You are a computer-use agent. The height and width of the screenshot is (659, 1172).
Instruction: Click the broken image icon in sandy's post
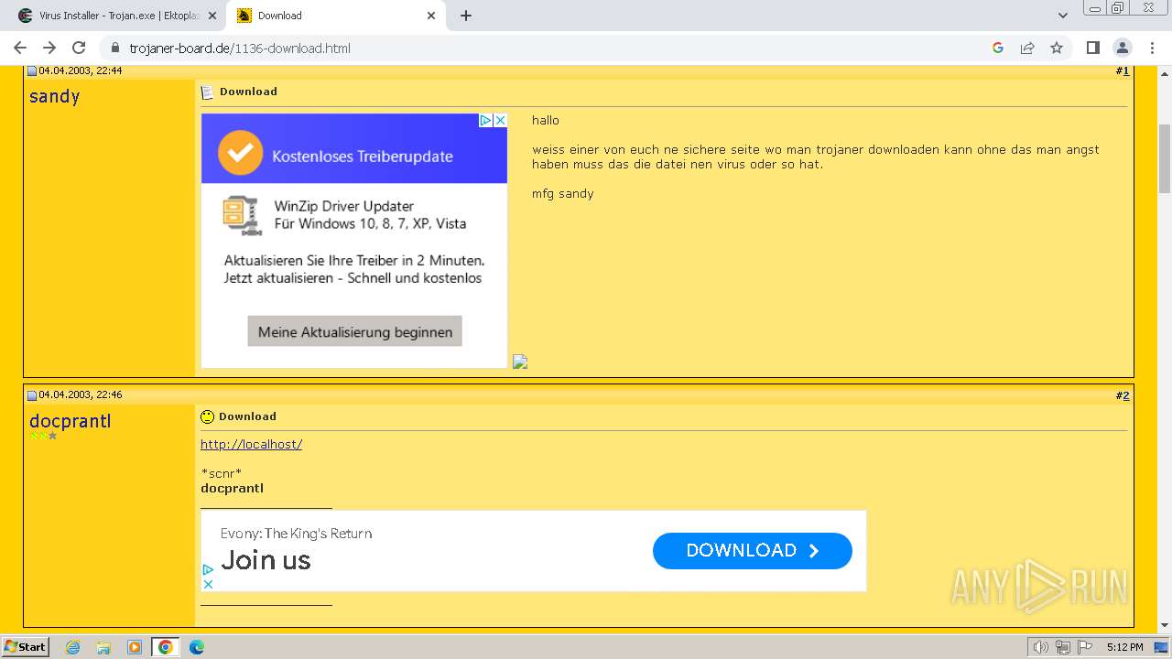tap(520, 362)
